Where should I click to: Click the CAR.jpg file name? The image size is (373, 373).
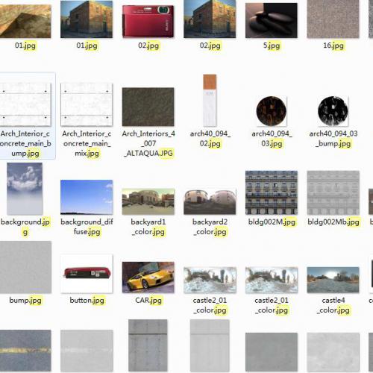(148, 301)
